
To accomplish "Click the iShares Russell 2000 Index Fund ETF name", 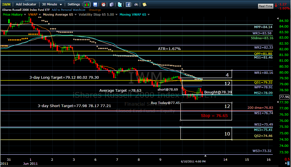I will coord(26,10).
